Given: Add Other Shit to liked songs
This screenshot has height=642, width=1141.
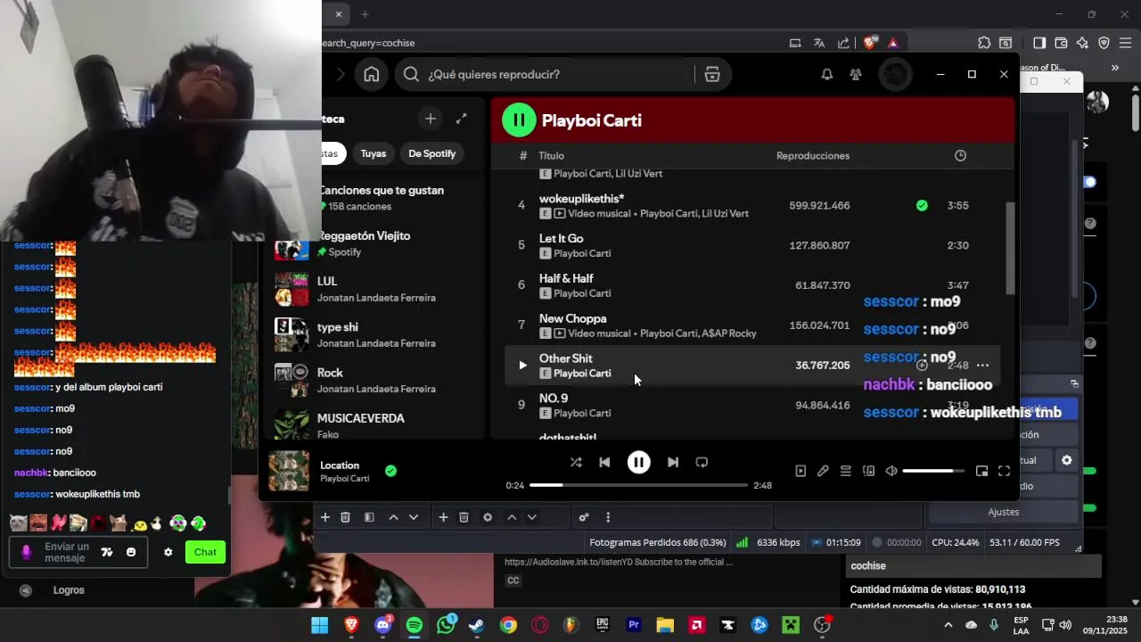Looking at the screenshot, I should [x=922, y=366].
